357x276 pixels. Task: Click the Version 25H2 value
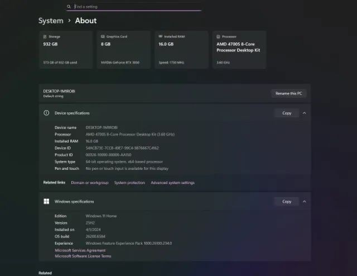tap(90, 223)
